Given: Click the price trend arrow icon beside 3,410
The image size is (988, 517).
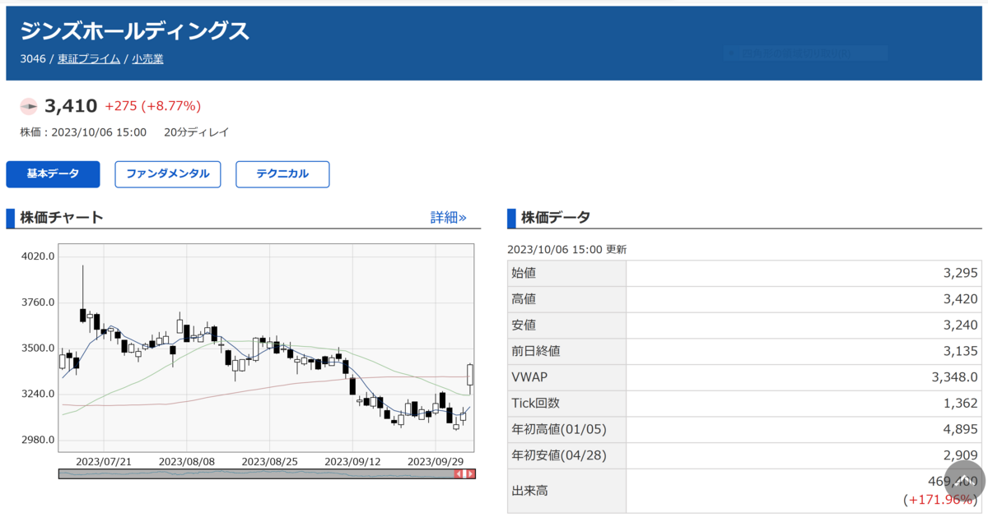Looking at the screenshot, I should click(29, 106).
